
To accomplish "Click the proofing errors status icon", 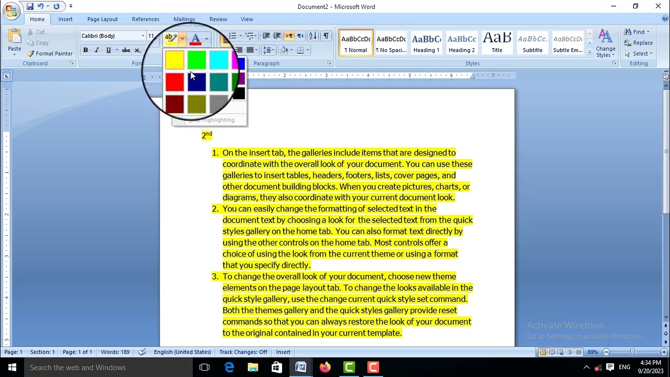I will point(142,352).
